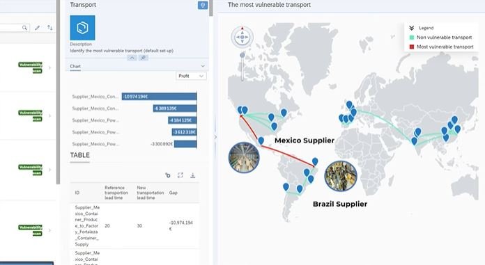Click the blue Transport cube tile

[83, 28]
